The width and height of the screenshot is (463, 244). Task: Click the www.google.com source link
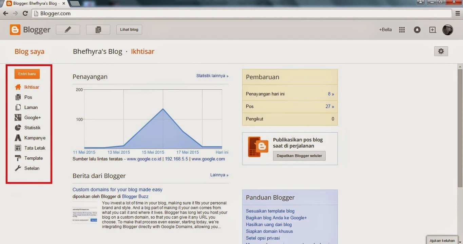[x=208, y=159]
